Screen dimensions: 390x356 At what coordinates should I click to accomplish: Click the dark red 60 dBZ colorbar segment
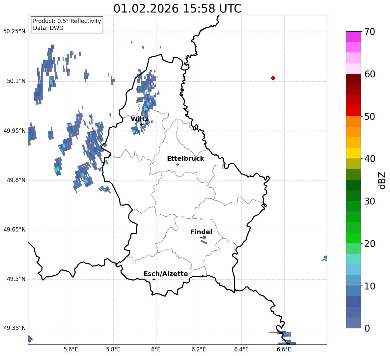tap(353, 79)
